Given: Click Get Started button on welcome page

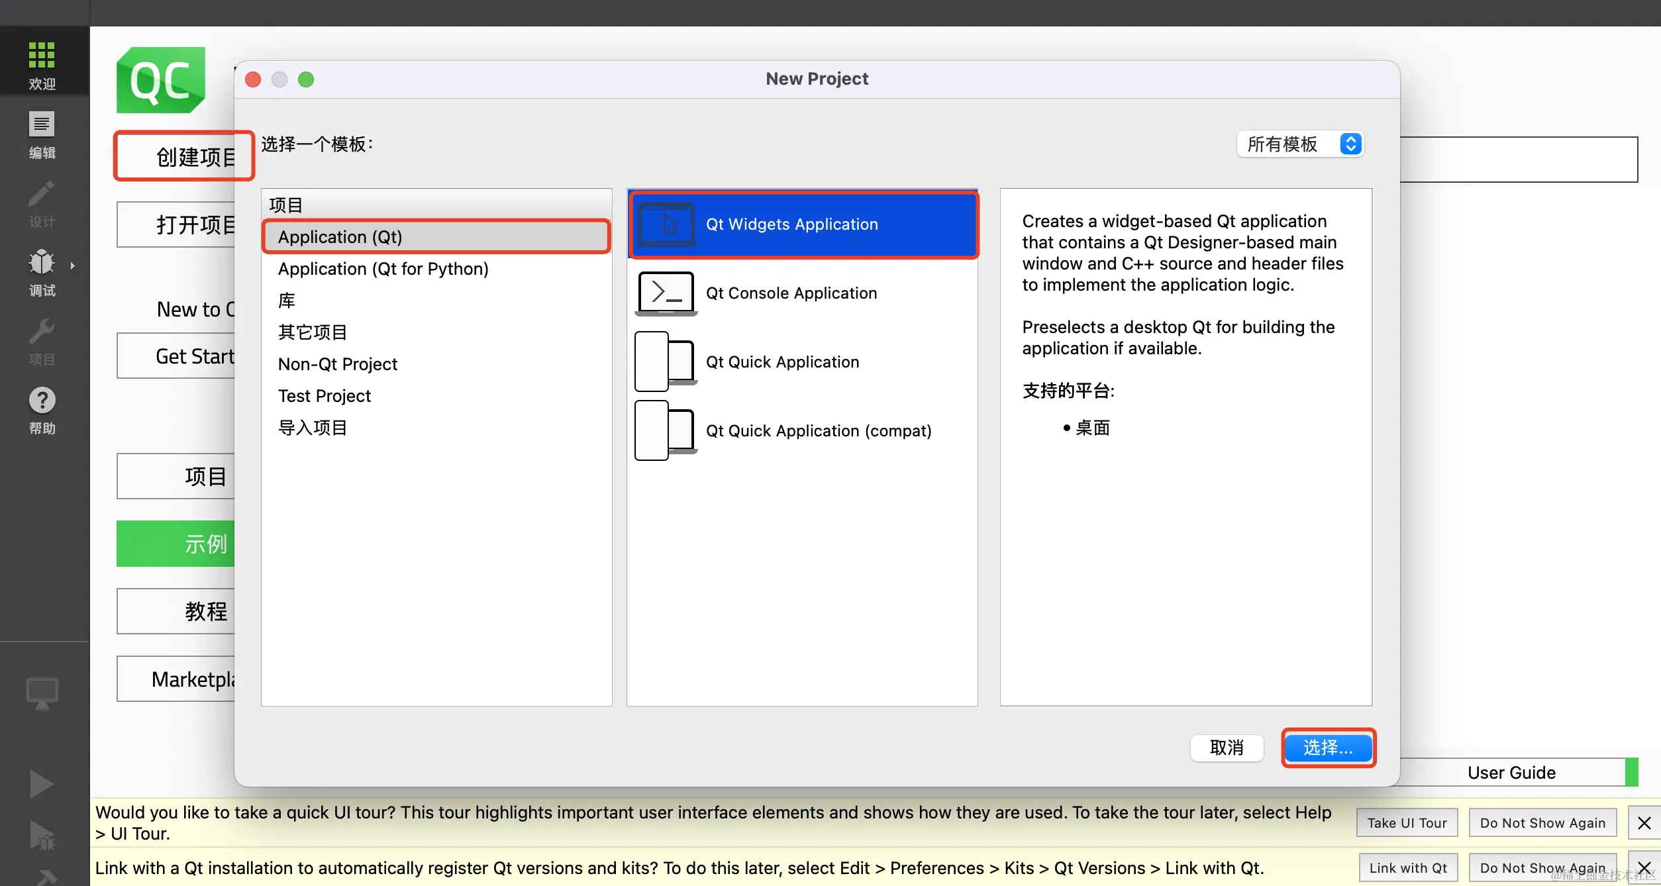Looking at the screenshot, I should [177, 356].
